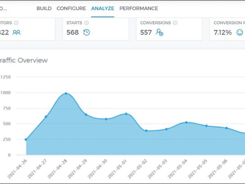Switch to the CONFIGURE tab
Screen dimensions: 245x184
click(71, 8)
